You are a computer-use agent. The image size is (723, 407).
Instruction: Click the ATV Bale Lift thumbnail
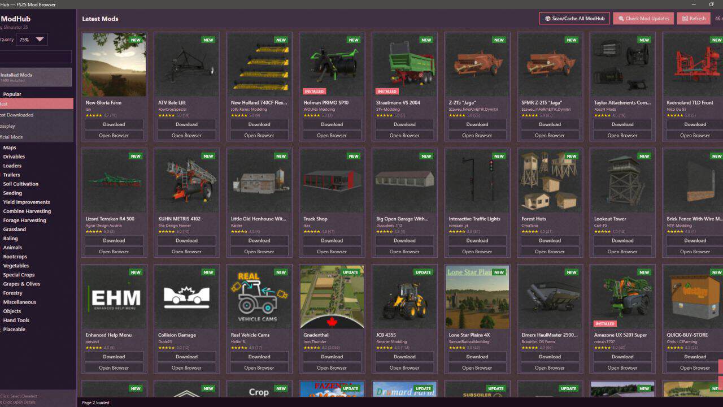click(x=186, y=64)
